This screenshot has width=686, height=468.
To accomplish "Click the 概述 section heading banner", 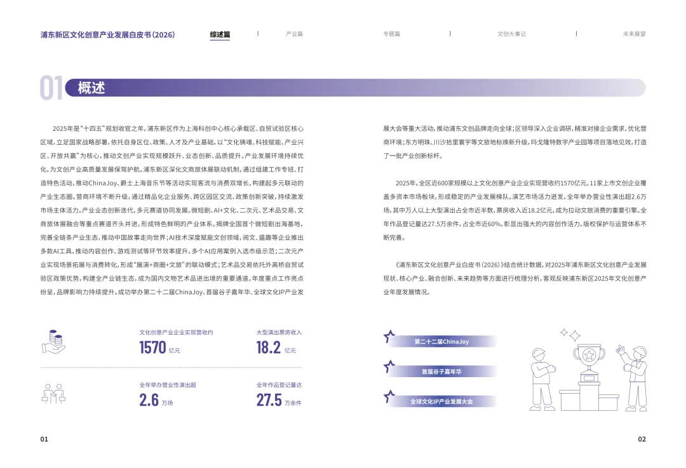I will [x=355, y=88].
